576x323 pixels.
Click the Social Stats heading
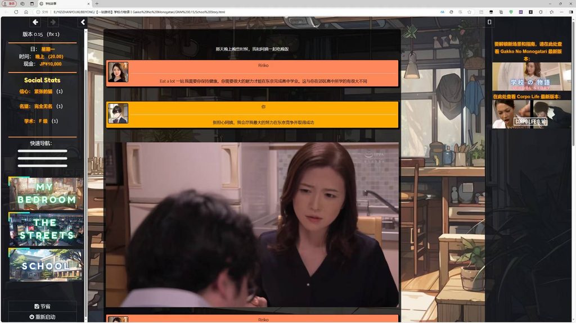coord(42,80)
